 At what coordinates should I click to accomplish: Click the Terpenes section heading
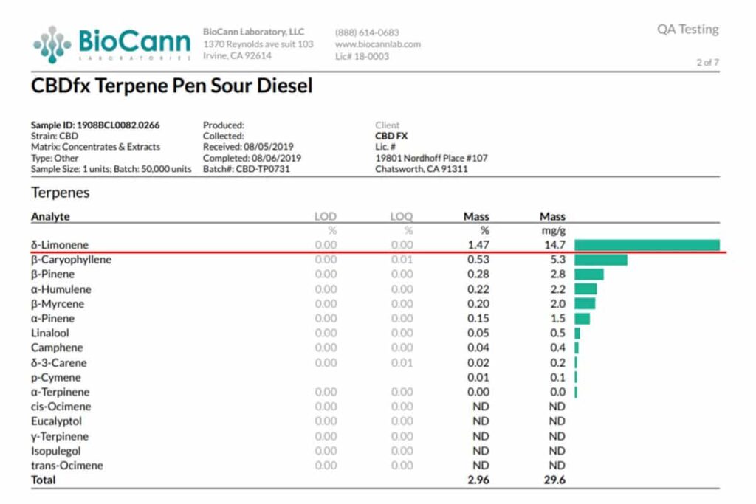[x=61, y=193]
